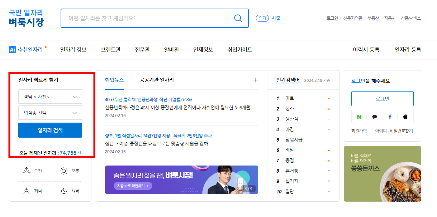Click the 일자리 검색 button
Image resolution: width=437 pixels, height=217 pixels.
[50, 130]
